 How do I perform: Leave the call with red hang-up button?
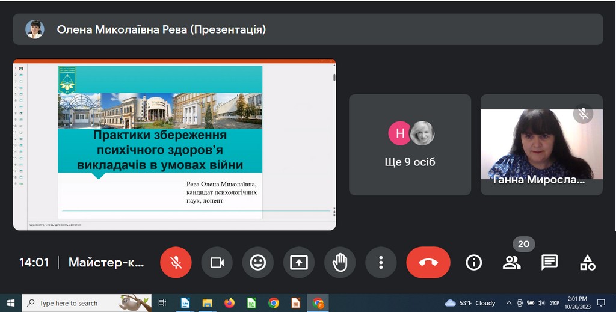[428, 263]
